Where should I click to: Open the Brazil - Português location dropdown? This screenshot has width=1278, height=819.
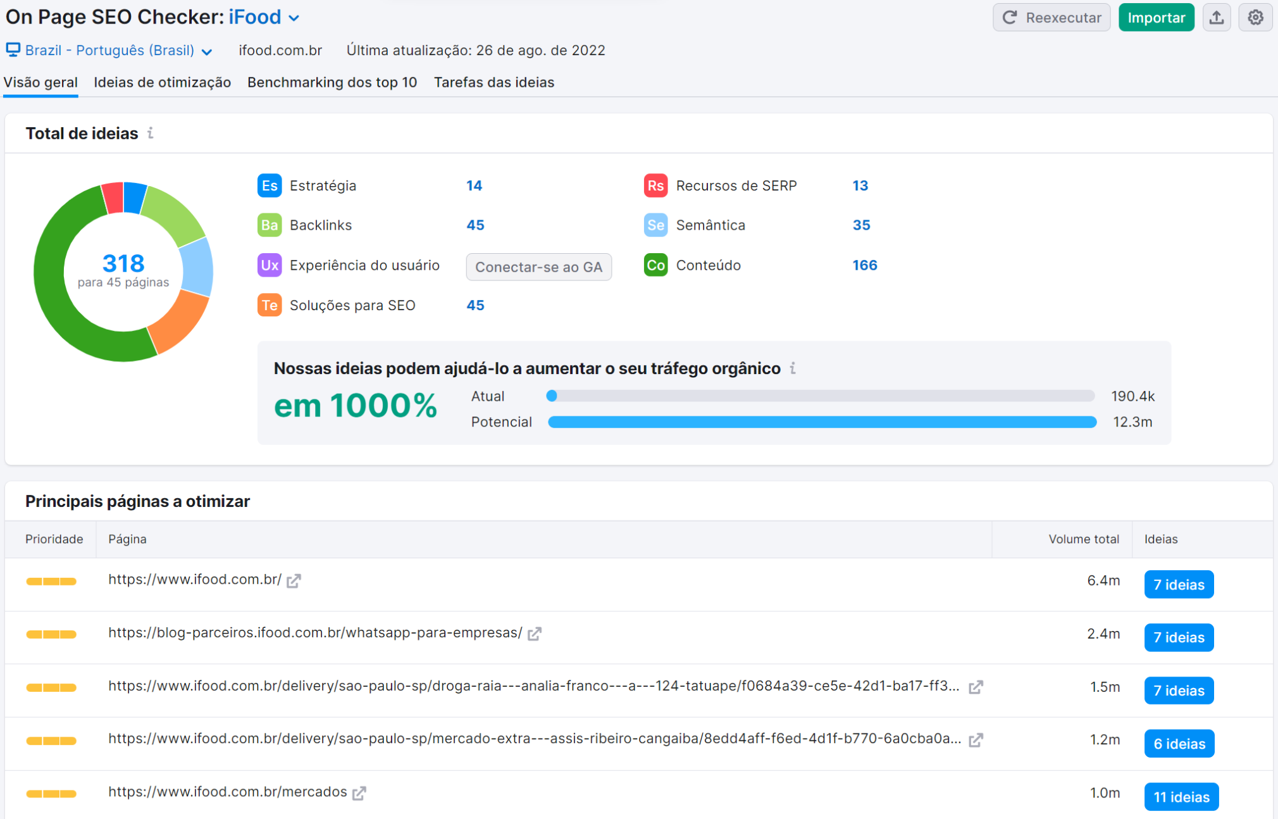pyautogui.click(x=207, y=51)
